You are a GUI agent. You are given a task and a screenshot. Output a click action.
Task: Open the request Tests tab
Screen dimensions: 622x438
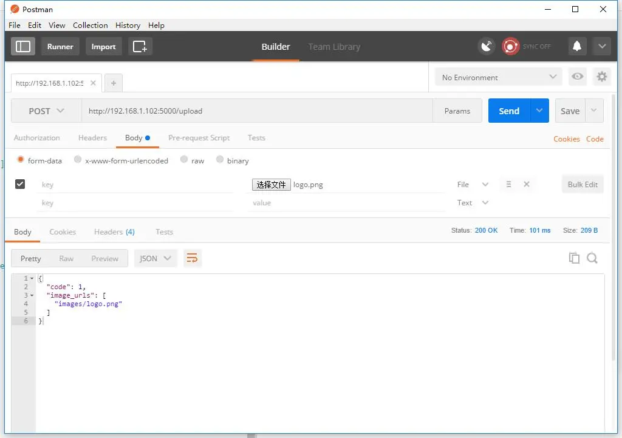(x=256, y=138)
